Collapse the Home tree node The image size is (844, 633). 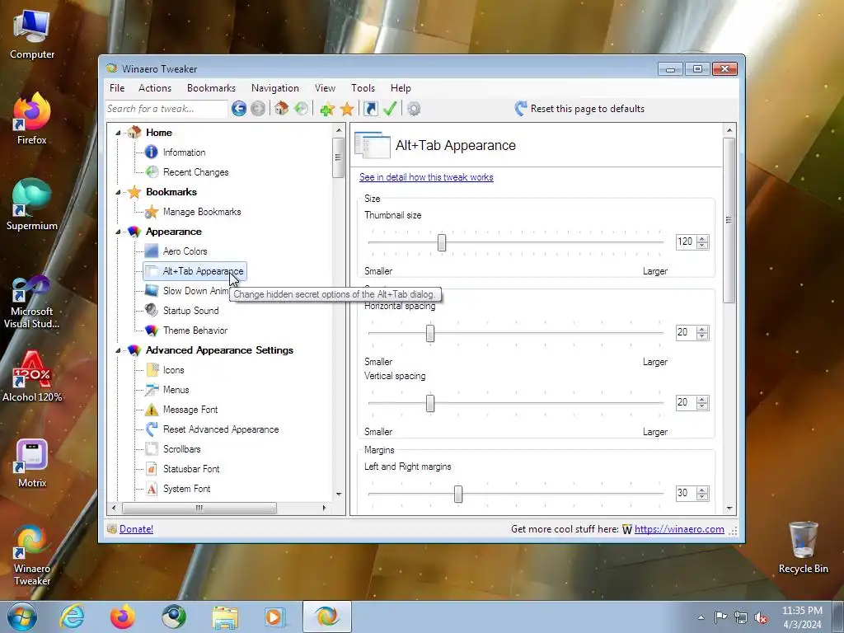pyautogui.click(x=118, y=133)
